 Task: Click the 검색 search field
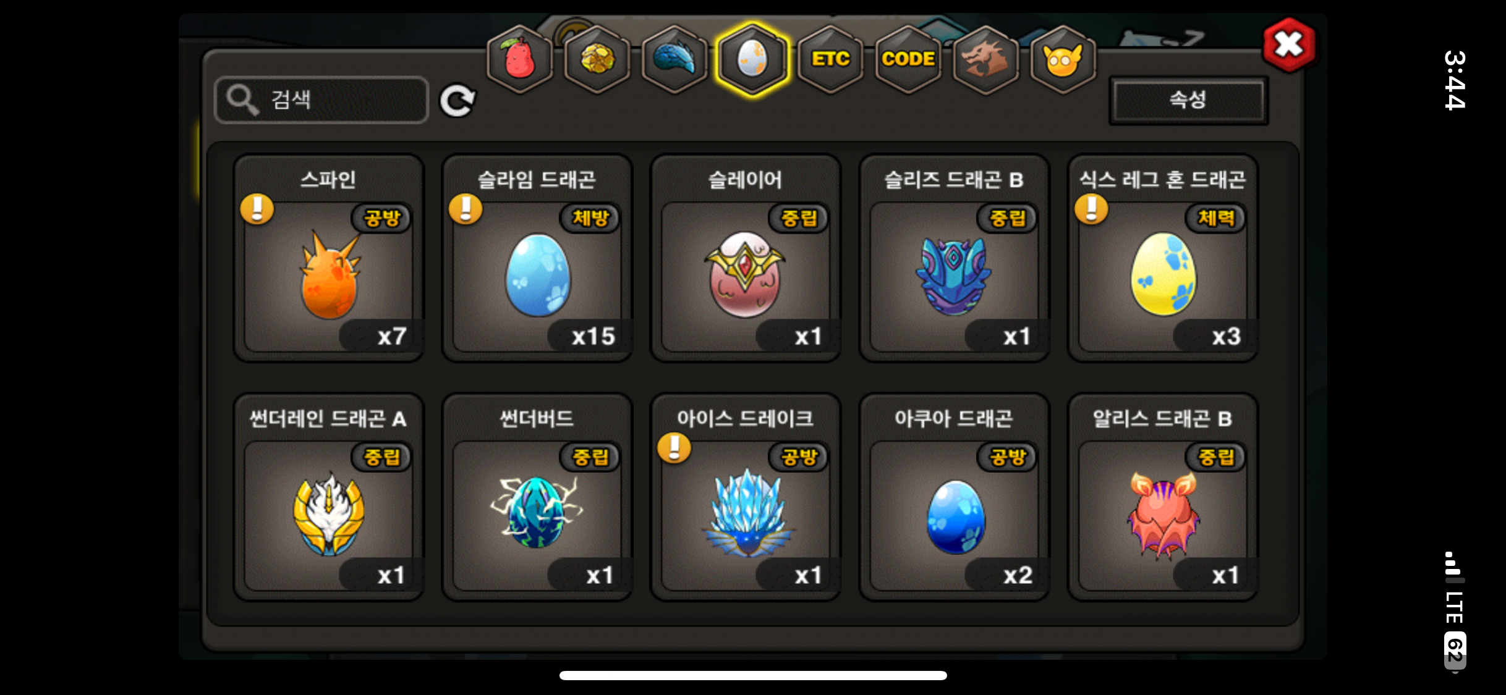(321, 99)
